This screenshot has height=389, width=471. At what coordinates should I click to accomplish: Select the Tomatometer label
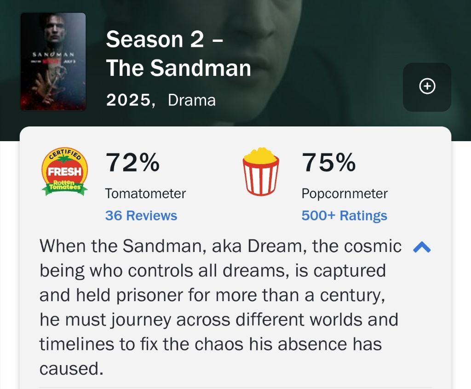145,194
